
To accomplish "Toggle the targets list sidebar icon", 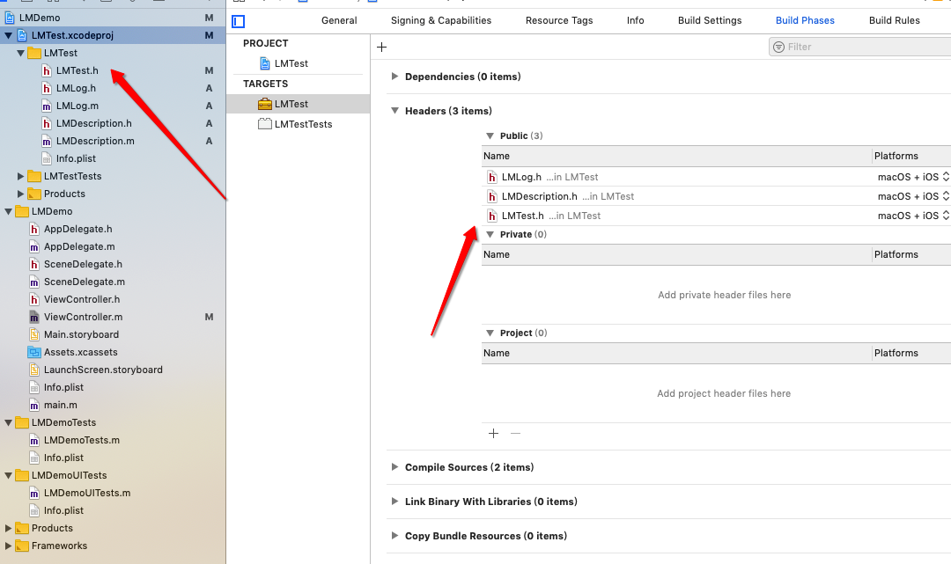I will point(239,22).
